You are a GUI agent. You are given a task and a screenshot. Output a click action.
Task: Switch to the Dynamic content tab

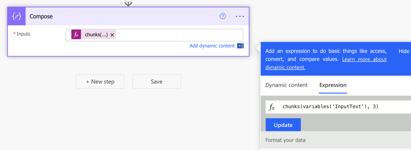point(287,85)
